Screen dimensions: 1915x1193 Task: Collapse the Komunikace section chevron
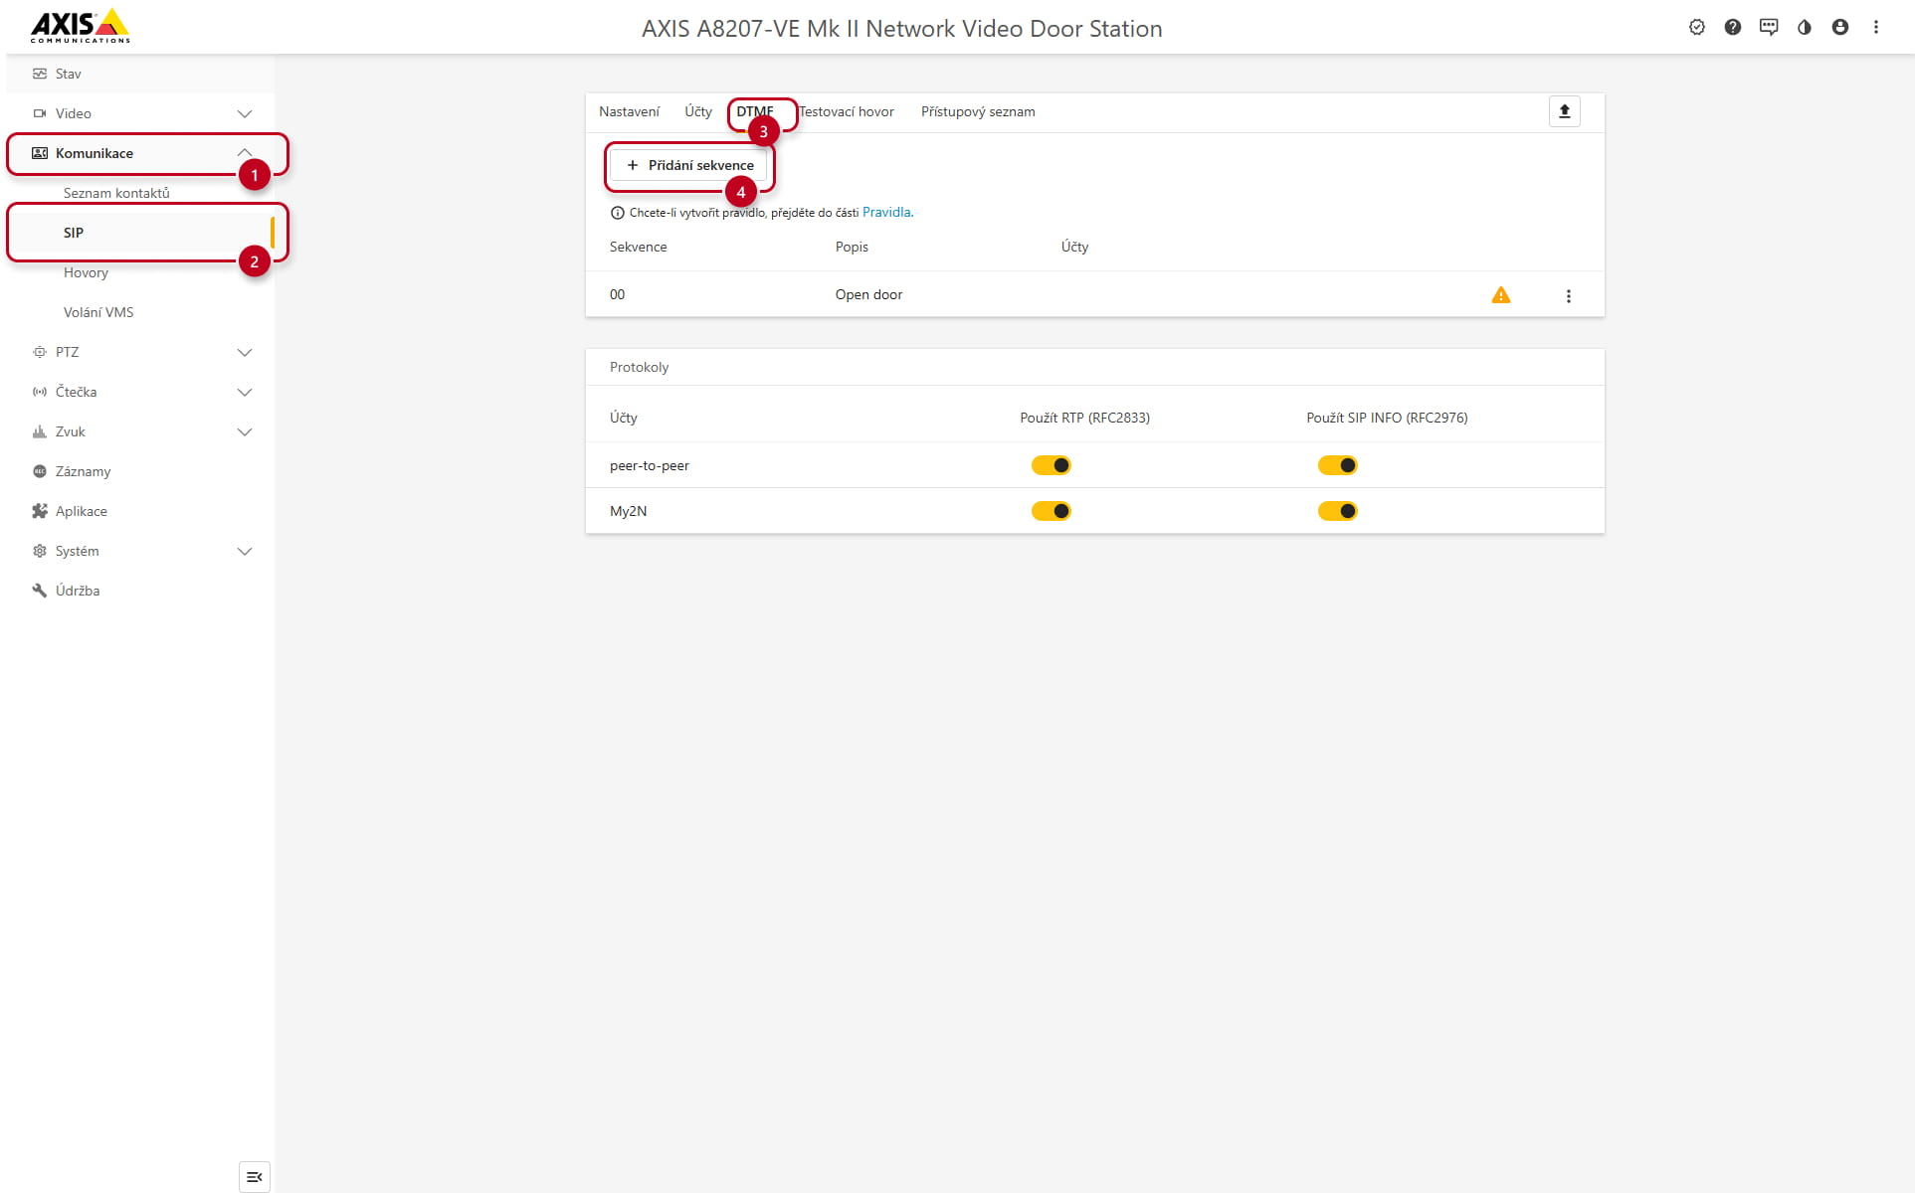click(x=245, y=153)
